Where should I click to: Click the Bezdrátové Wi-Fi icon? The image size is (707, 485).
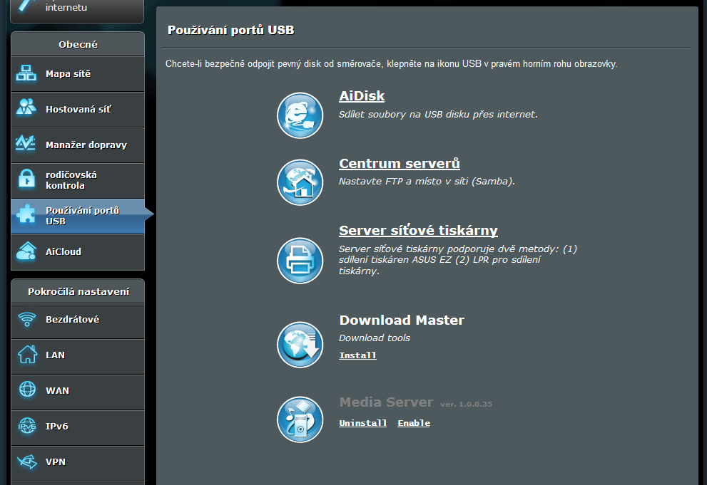coord(26,320)
